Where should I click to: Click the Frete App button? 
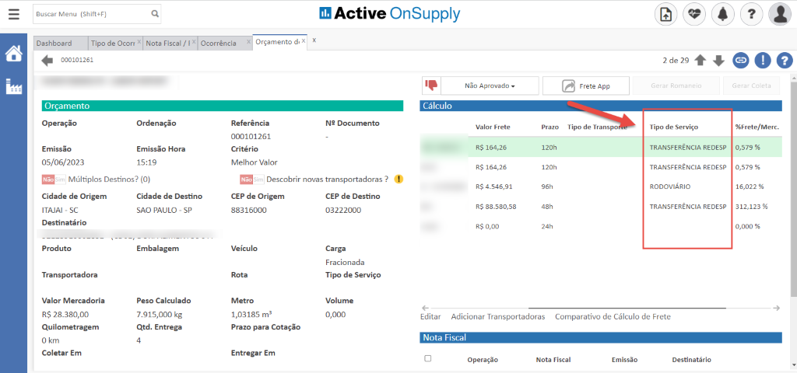coord(585,85)
